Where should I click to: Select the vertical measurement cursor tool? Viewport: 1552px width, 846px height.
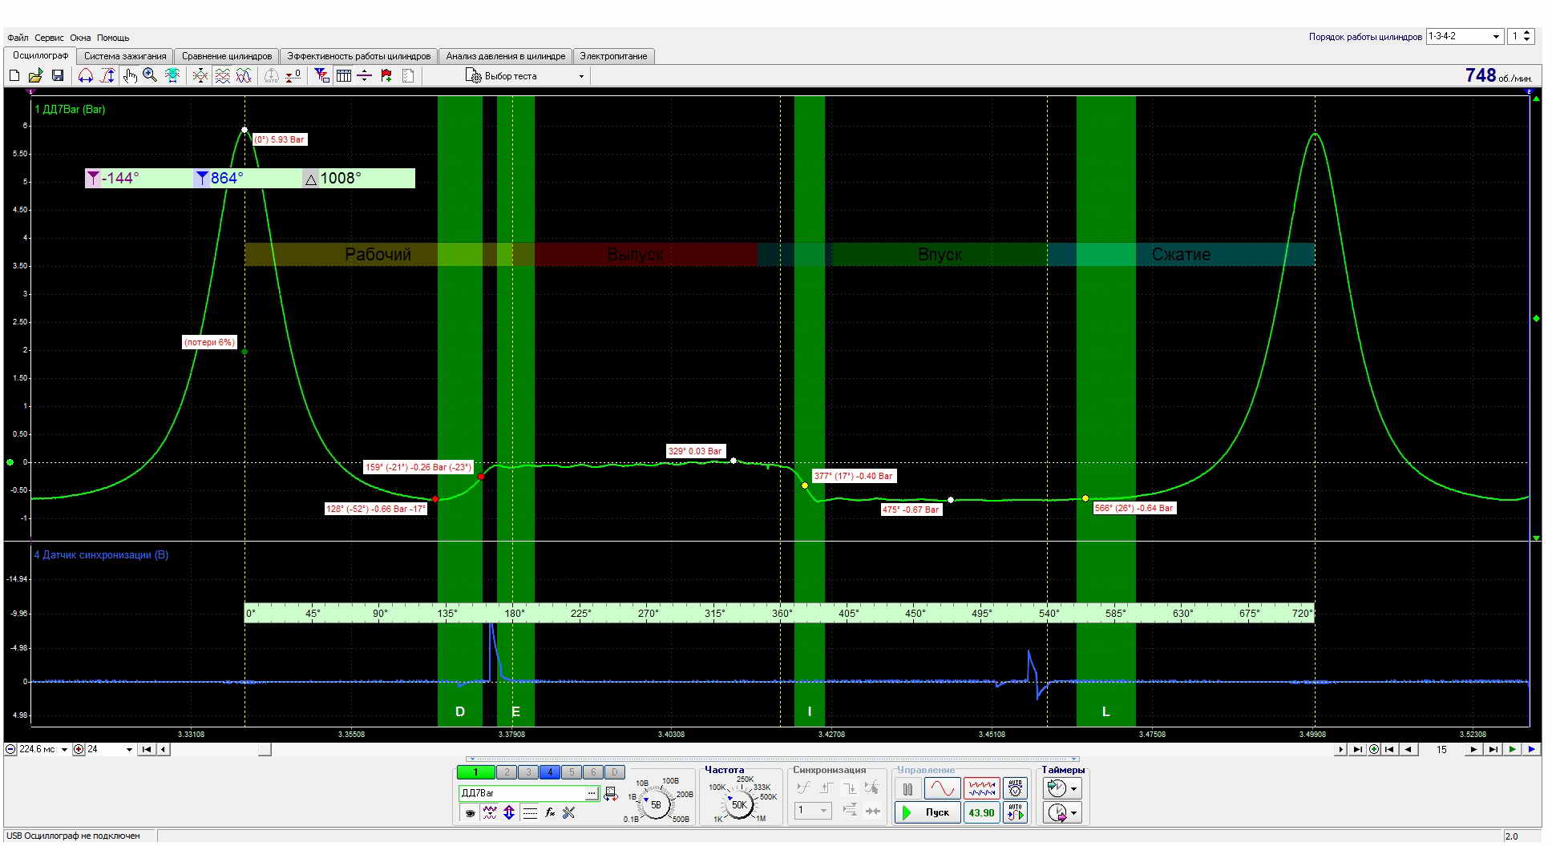[x=107, y=75]
